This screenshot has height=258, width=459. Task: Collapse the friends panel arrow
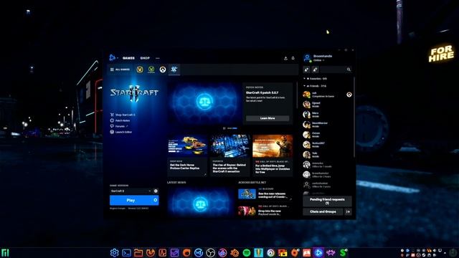click(348, 211)
